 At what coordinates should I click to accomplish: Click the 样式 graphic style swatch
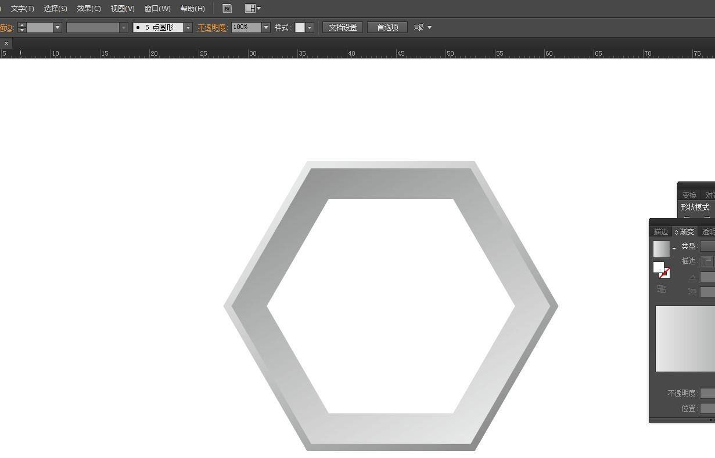pyautogui.click(x=300, y=27)
